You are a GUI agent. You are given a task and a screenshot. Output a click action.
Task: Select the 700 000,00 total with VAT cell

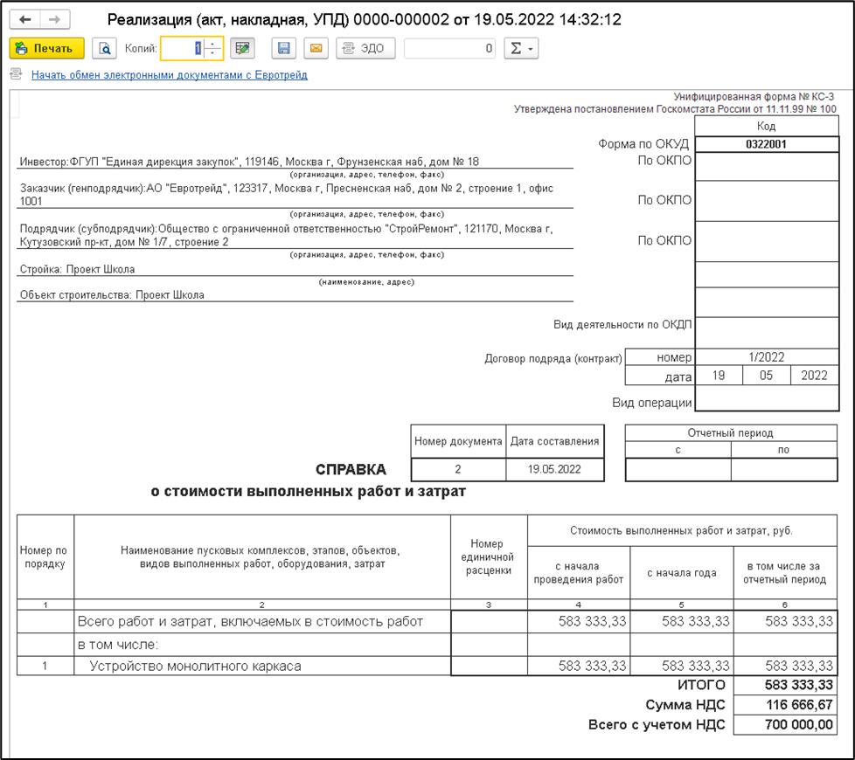pyautogui.click(x=785, y=724)
